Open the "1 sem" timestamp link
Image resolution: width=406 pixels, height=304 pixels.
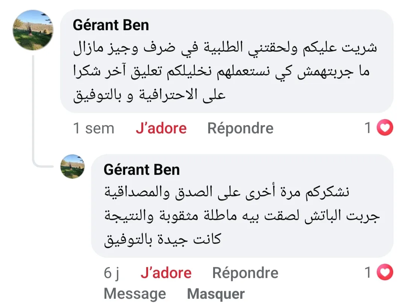coord(94,128)
